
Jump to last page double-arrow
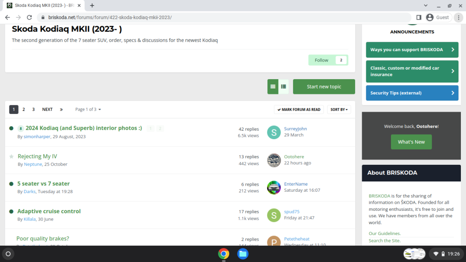coord(61,109)
